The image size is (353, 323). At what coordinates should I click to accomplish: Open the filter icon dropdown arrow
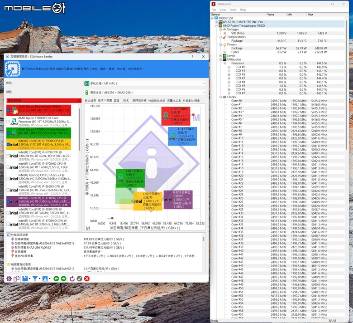coord(39,279)
